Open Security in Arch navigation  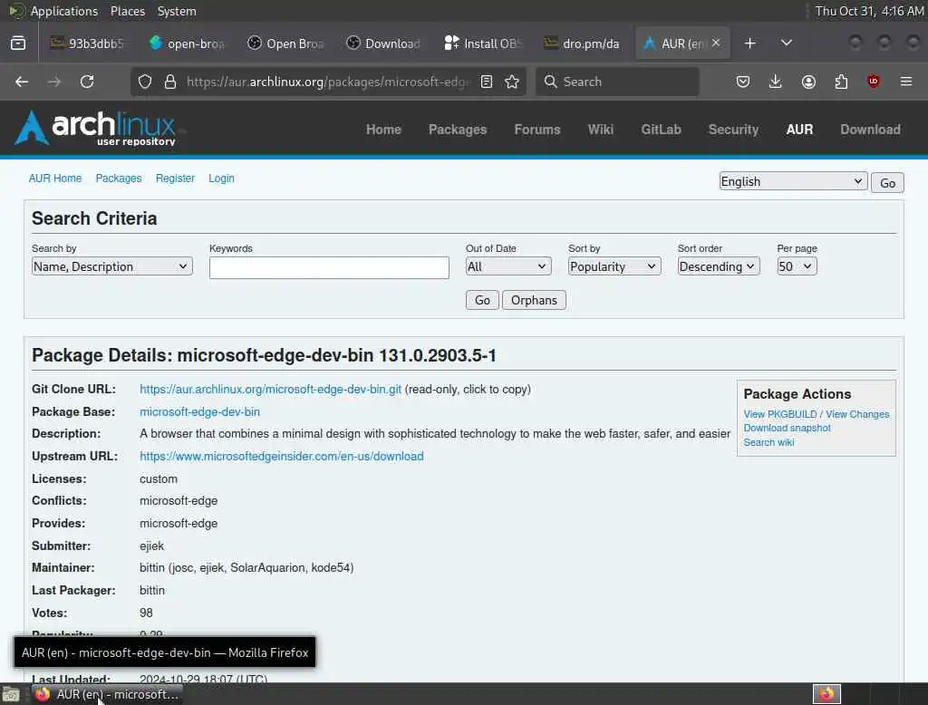coord(733,130)
